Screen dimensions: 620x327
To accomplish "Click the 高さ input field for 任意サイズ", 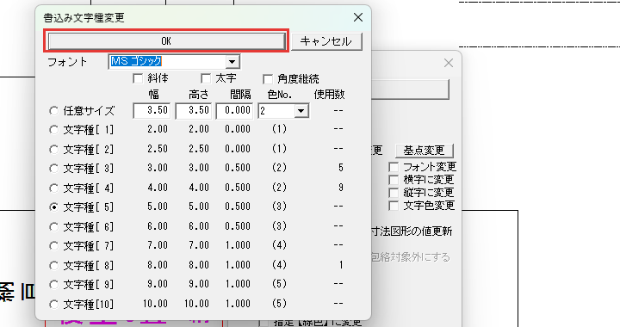I will [193, 111].
